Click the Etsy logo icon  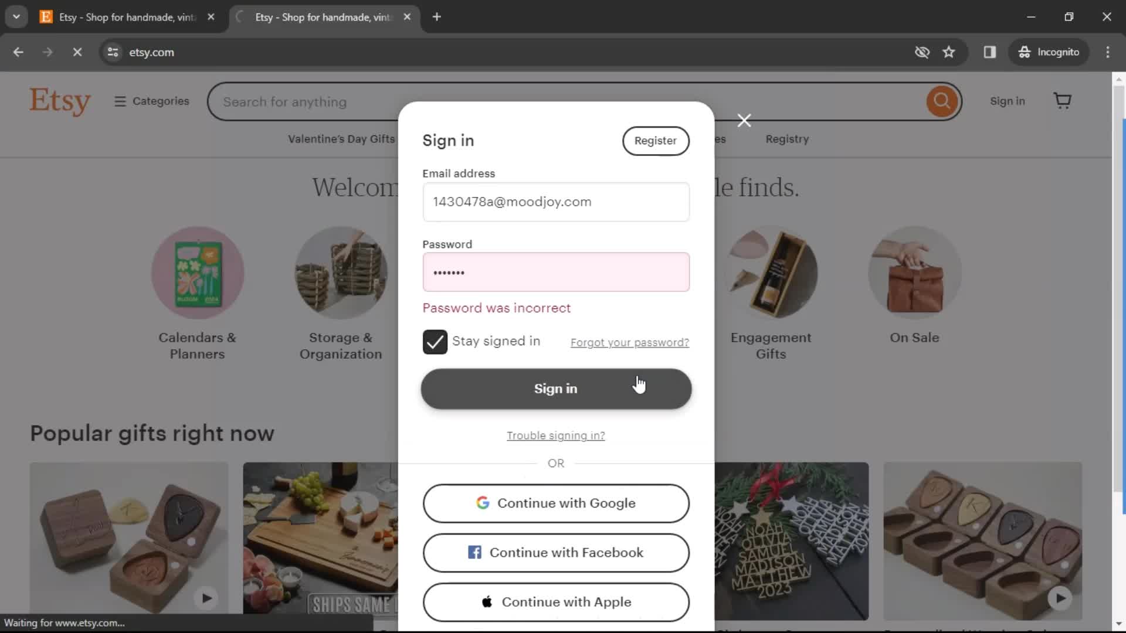pos(60,101)
